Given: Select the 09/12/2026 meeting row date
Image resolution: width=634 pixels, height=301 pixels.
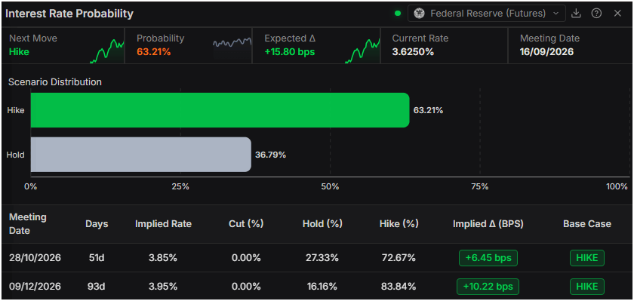Looking at the screenshot, I should [35, 287].
